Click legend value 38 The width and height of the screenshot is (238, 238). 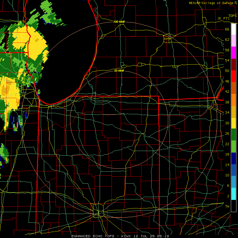pyautogui.click(x=227, y=102)
